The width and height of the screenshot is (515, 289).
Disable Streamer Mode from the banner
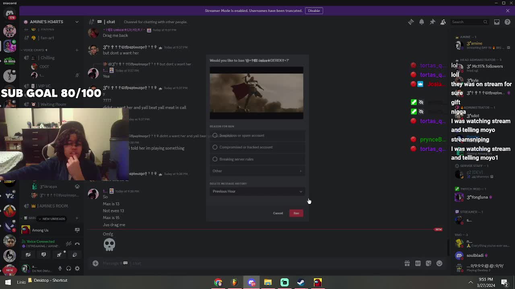tap(314, 10)
